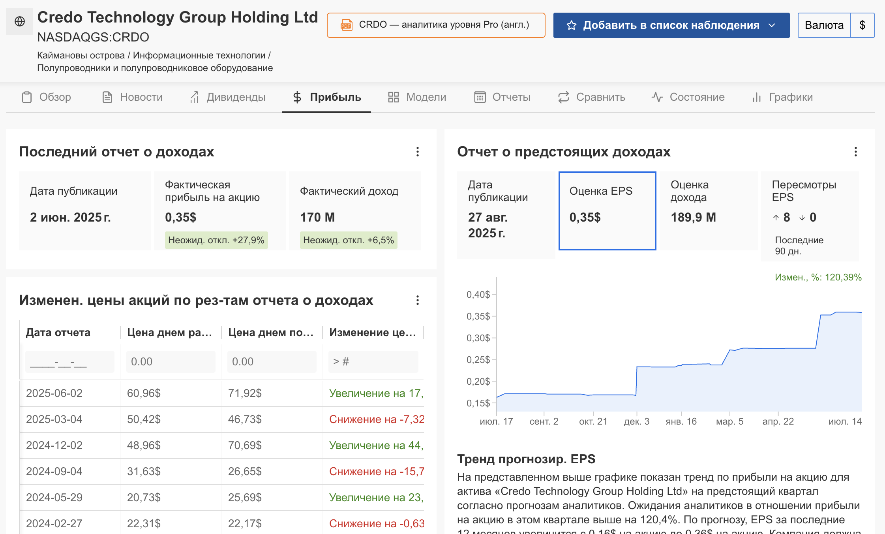This screenshot has width=885, height=534.
Task: Add to watchlist via Добавить в список наблюдения
Action: point(671,25)
